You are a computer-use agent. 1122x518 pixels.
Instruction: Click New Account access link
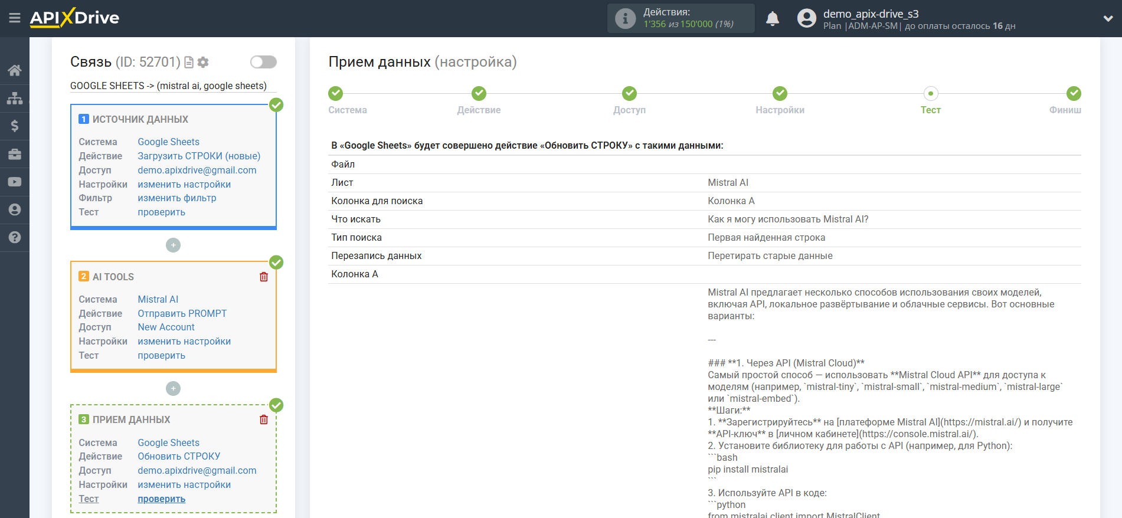coord(166,327)
